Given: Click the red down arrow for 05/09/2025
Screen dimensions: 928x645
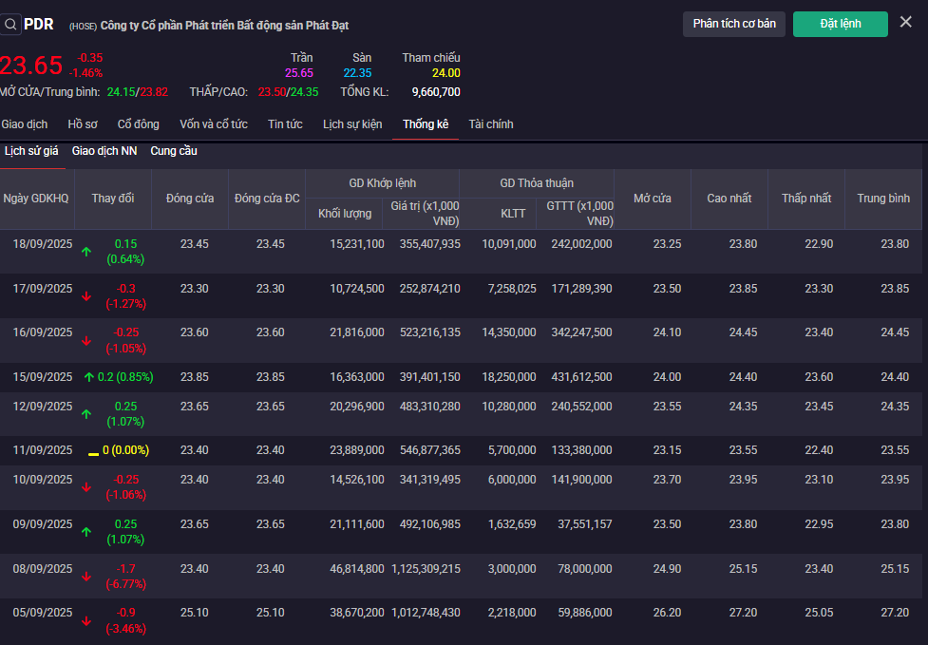Looking at the screenshot, I should (x=86, y=621).
